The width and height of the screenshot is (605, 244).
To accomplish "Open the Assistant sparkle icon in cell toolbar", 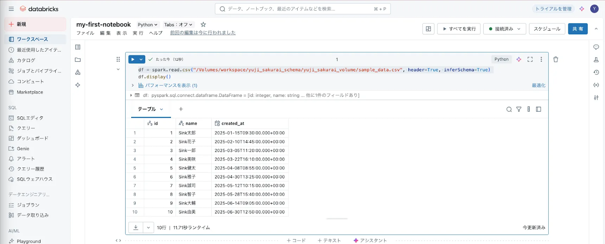I will pyautogui.click(x=519, y=59).
